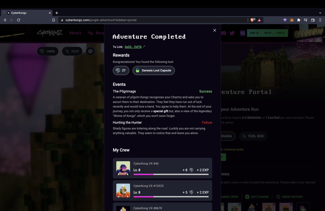
Task: Click the CyberKong VX #10523 avatar
Action: click(x=123, y=190)
